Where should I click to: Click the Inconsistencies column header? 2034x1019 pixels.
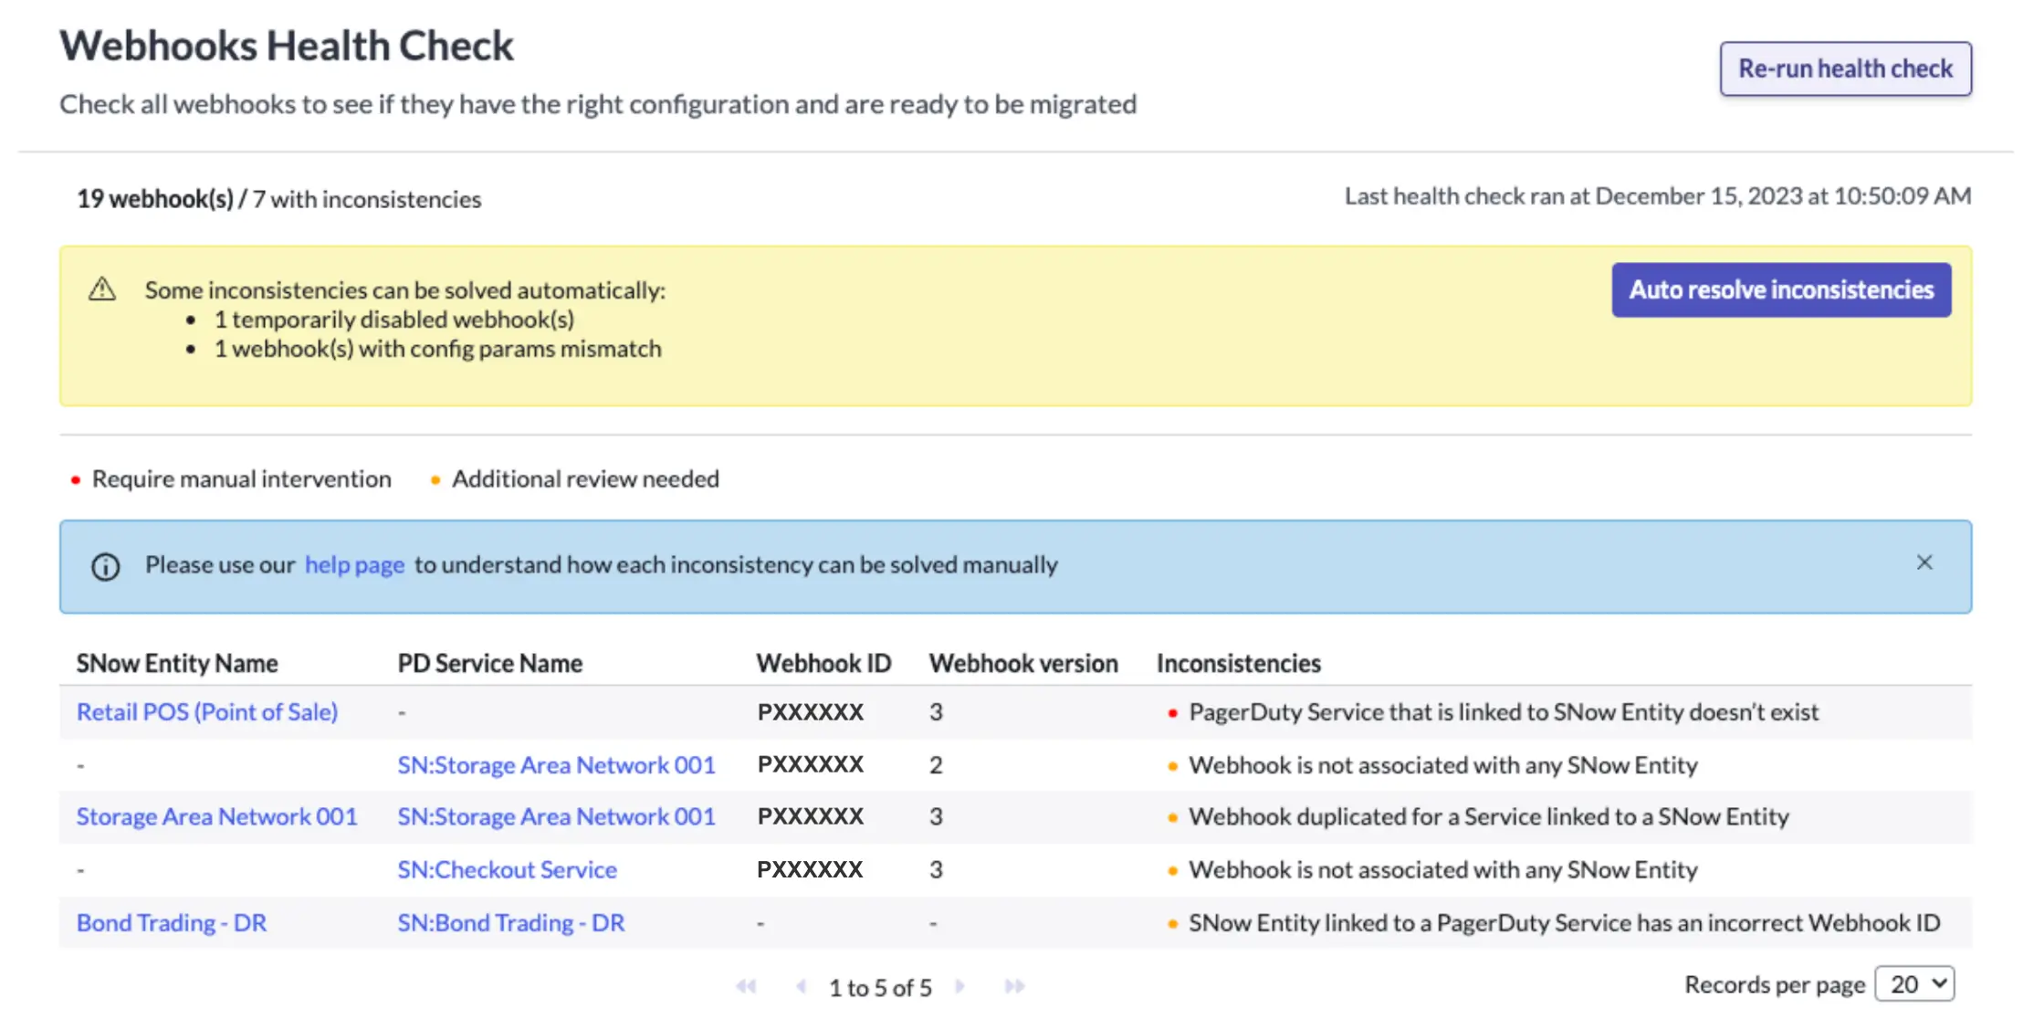(x=1238, y=663)
